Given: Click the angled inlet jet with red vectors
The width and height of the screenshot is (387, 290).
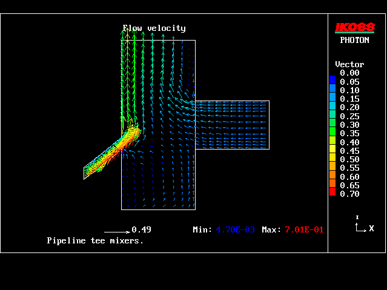Looking at the screenshot, I should coord(112,153).
